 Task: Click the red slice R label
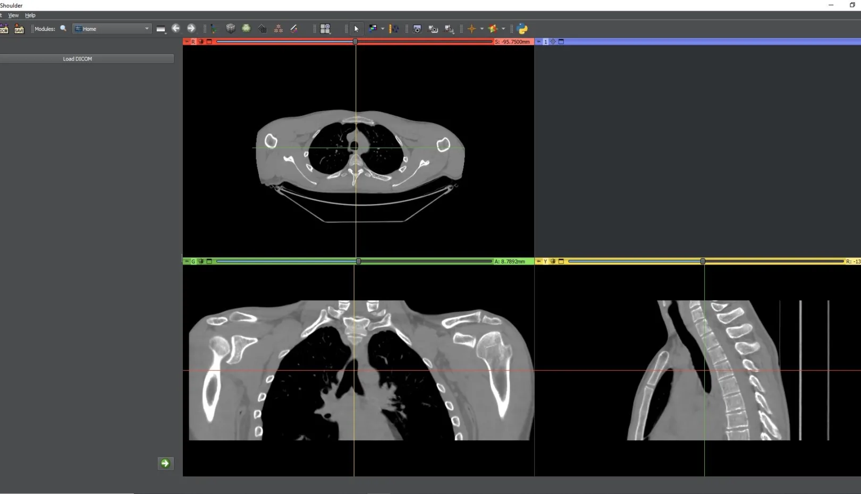(193, 41)
